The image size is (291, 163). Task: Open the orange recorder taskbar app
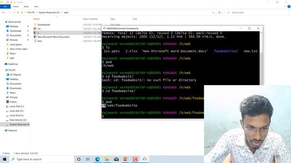[135, 159]
